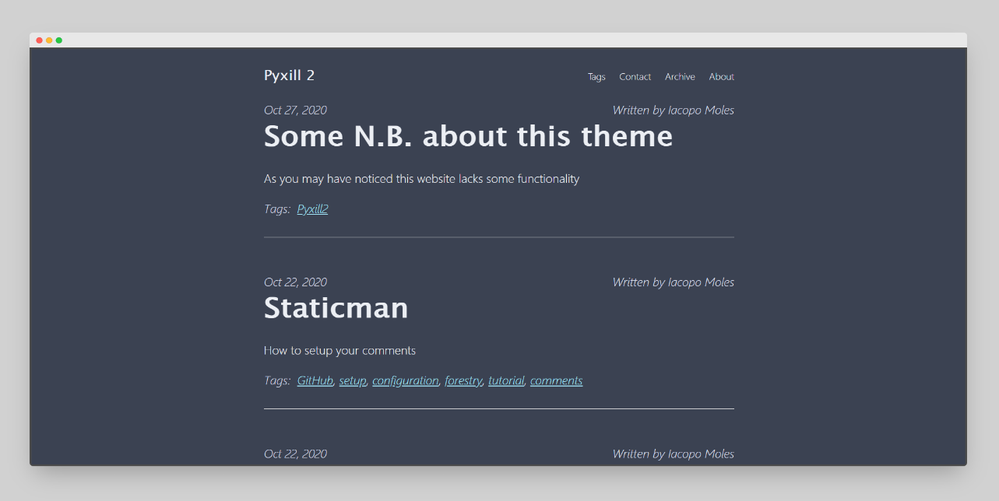The height and width of the screenshot is (501, 999).
Task: Click the green maximize window dot
Action: pyautogui.click(x=59, y=40)
